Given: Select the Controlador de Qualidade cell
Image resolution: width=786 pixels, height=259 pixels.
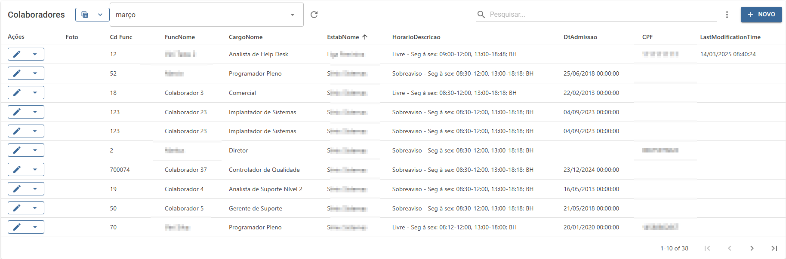Looking at the screenshot, I should [264, 170].
